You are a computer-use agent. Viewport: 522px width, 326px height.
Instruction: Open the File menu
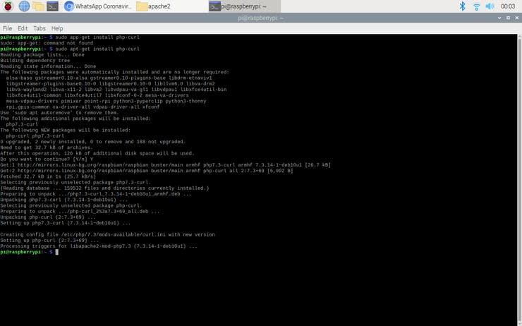point(7,28)
